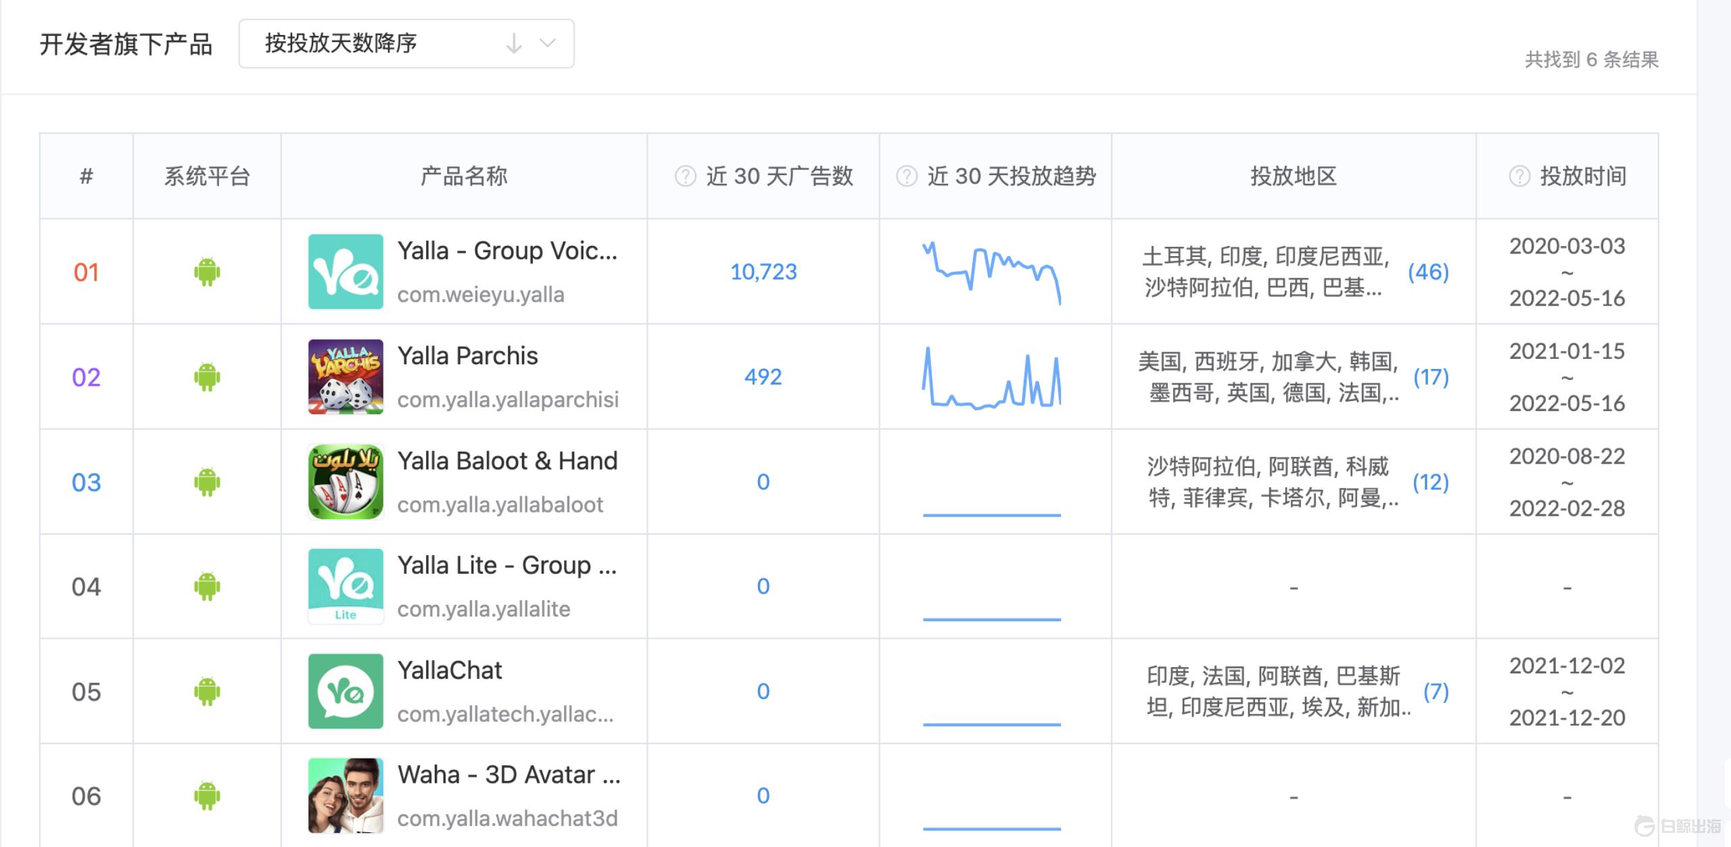Toggle the descending sort arrow
This screenshot has width=1731, height=847.
tap(514, 44)
